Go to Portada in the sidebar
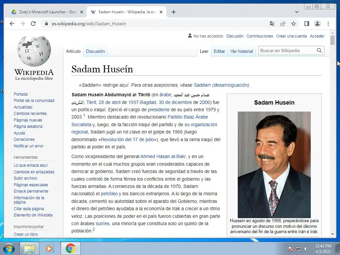This screenshot has height=255, width=340. [x=21, y=94]
